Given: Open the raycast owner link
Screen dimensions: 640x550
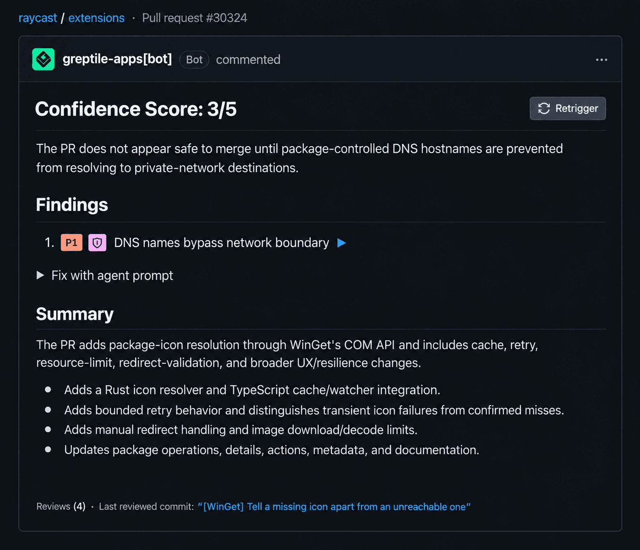Looking at the screenshot, I should click(x=38, y=18).
